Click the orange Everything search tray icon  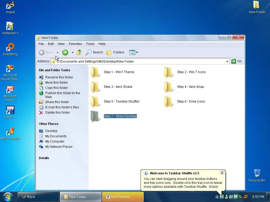click(245, 197)
